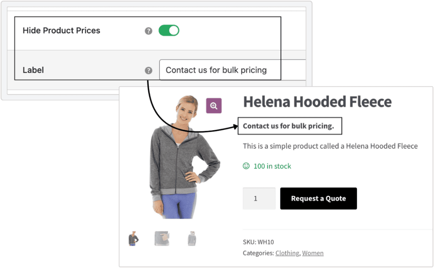Image resolution: width=434 pixels, height=268 pixels.
Task: Open the Women category link
Action: point(313,253)
